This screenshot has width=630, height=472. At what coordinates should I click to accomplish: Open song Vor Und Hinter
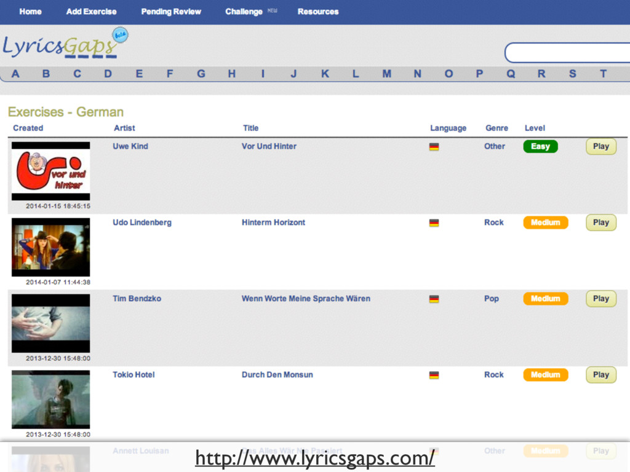269,146
